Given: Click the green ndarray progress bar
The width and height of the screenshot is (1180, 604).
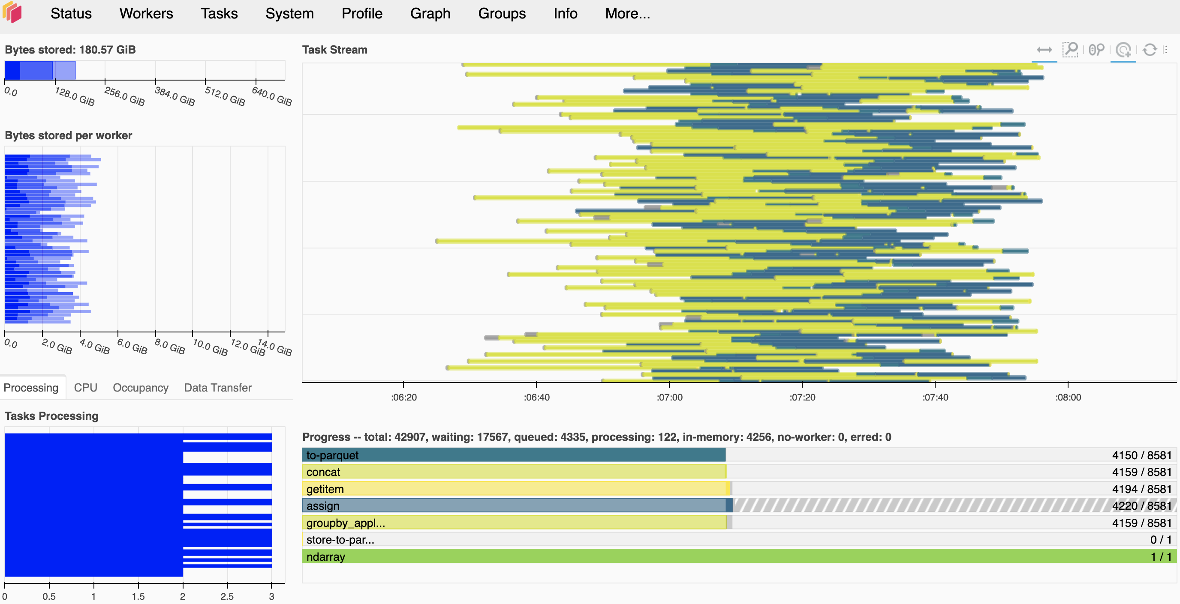Looking at the screenshot, I should (739, 556).
